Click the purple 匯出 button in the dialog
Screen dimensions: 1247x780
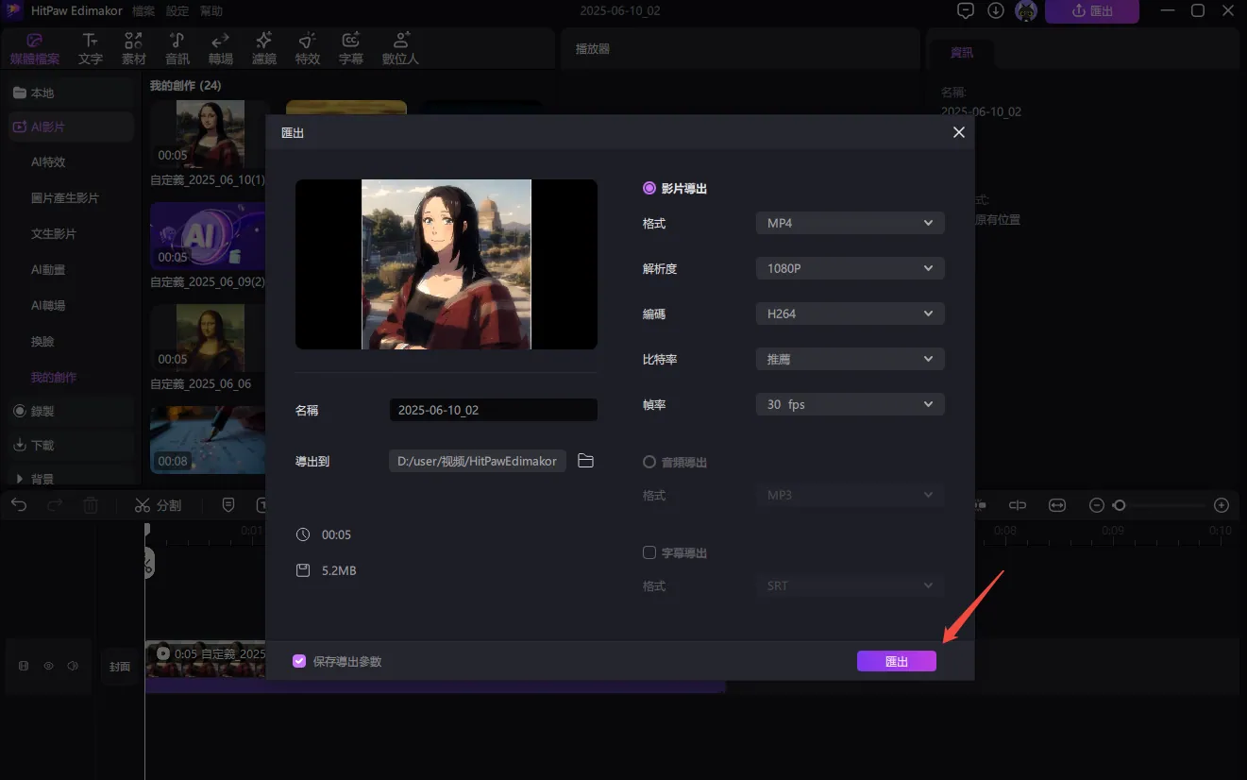[x=897, y=661]
